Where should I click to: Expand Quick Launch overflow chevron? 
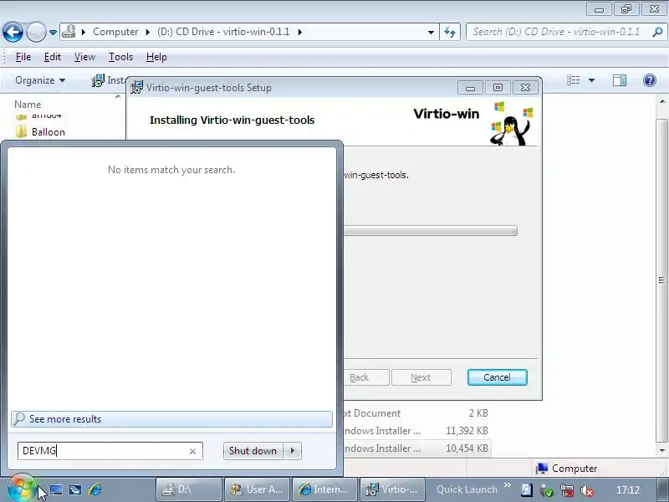pyautogui.click(x=508, y=485)
